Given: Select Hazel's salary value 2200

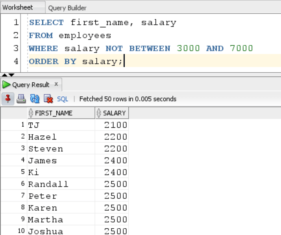Looking at the screenshot, I should pos(112,137).
